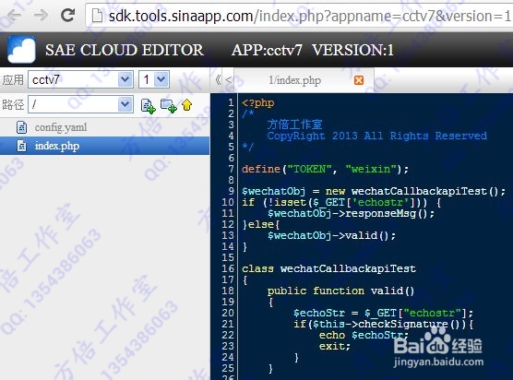Click the exit; statement line
The width and height of the screenshot is (513, 380).
pyautogui.click(x=335, y=346)
